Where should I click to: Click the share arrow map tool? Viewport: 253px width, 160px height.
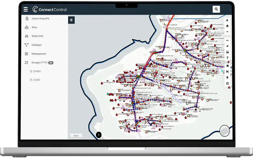pos(227,46)
